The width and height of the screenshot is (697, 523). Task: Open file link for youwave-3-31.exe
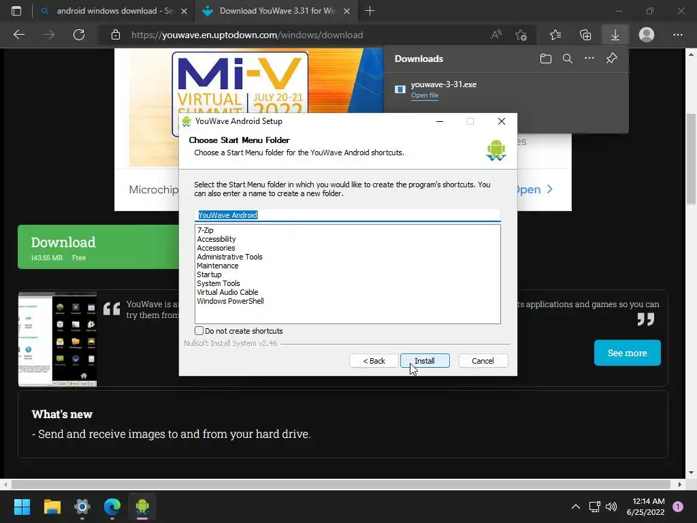click(425, 95)
